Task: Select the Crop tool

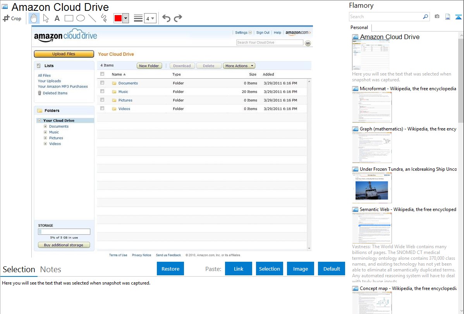Action: (12, 18)
